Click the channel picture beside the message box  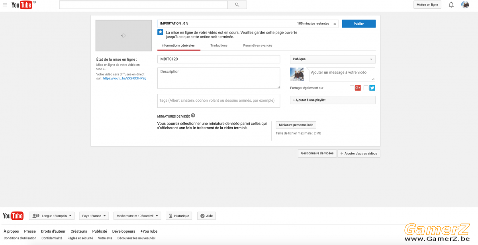(x=297, y=74)
